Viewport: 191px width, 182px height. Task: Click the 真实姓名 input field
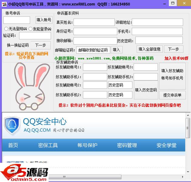click(x=94, y=22)
